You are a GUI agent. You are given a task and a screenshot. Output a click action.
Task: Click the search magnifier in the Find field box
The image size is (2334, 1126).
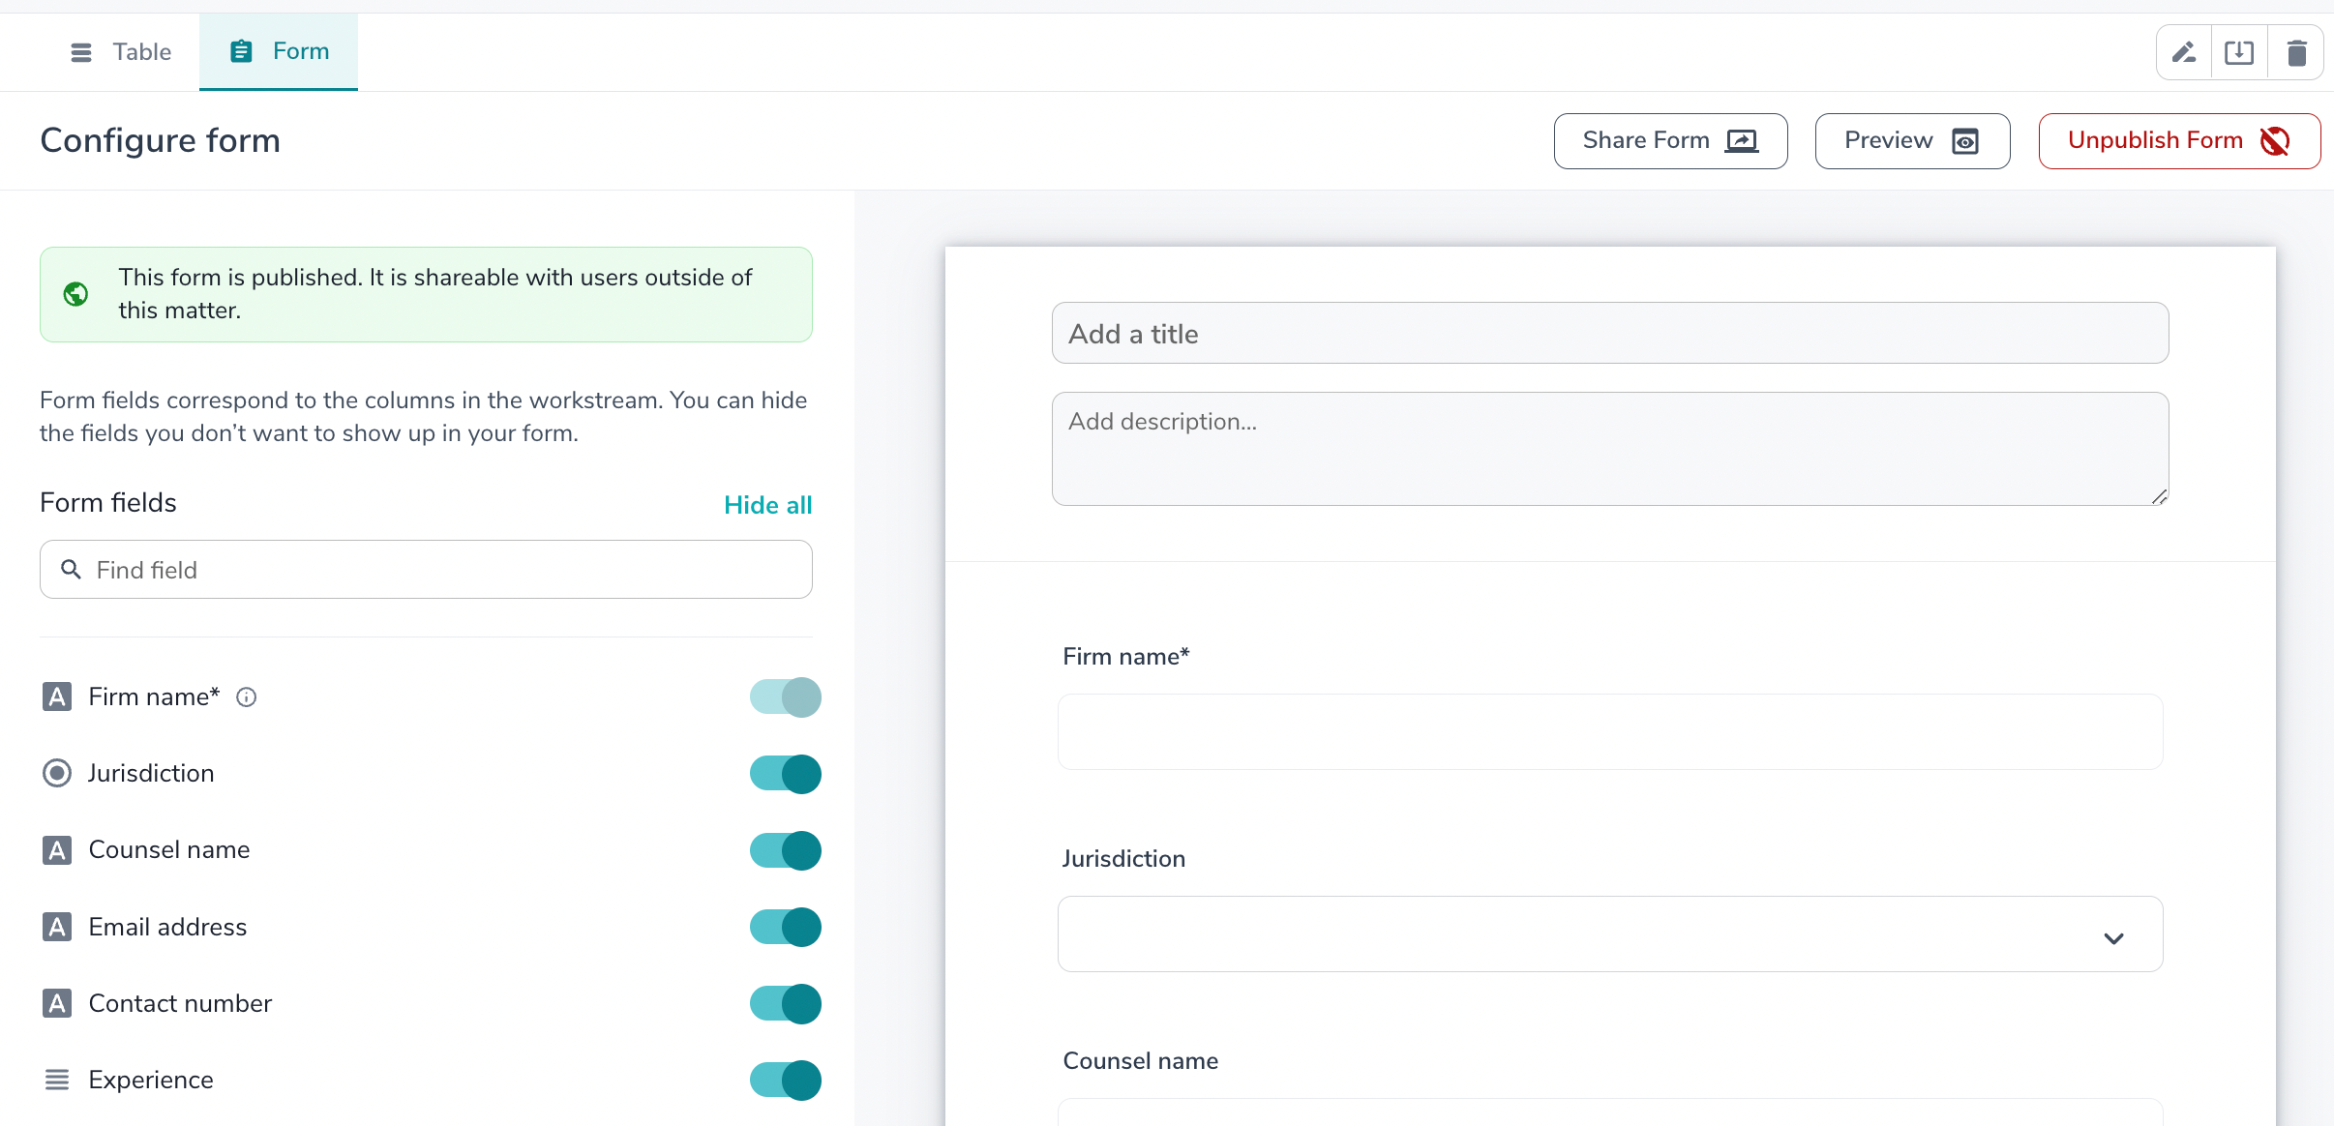click(71, 569)
